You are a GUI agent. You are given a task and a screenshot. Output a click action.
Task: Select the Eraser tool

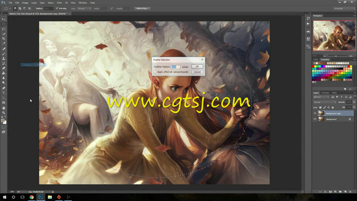tap(4, 68)
